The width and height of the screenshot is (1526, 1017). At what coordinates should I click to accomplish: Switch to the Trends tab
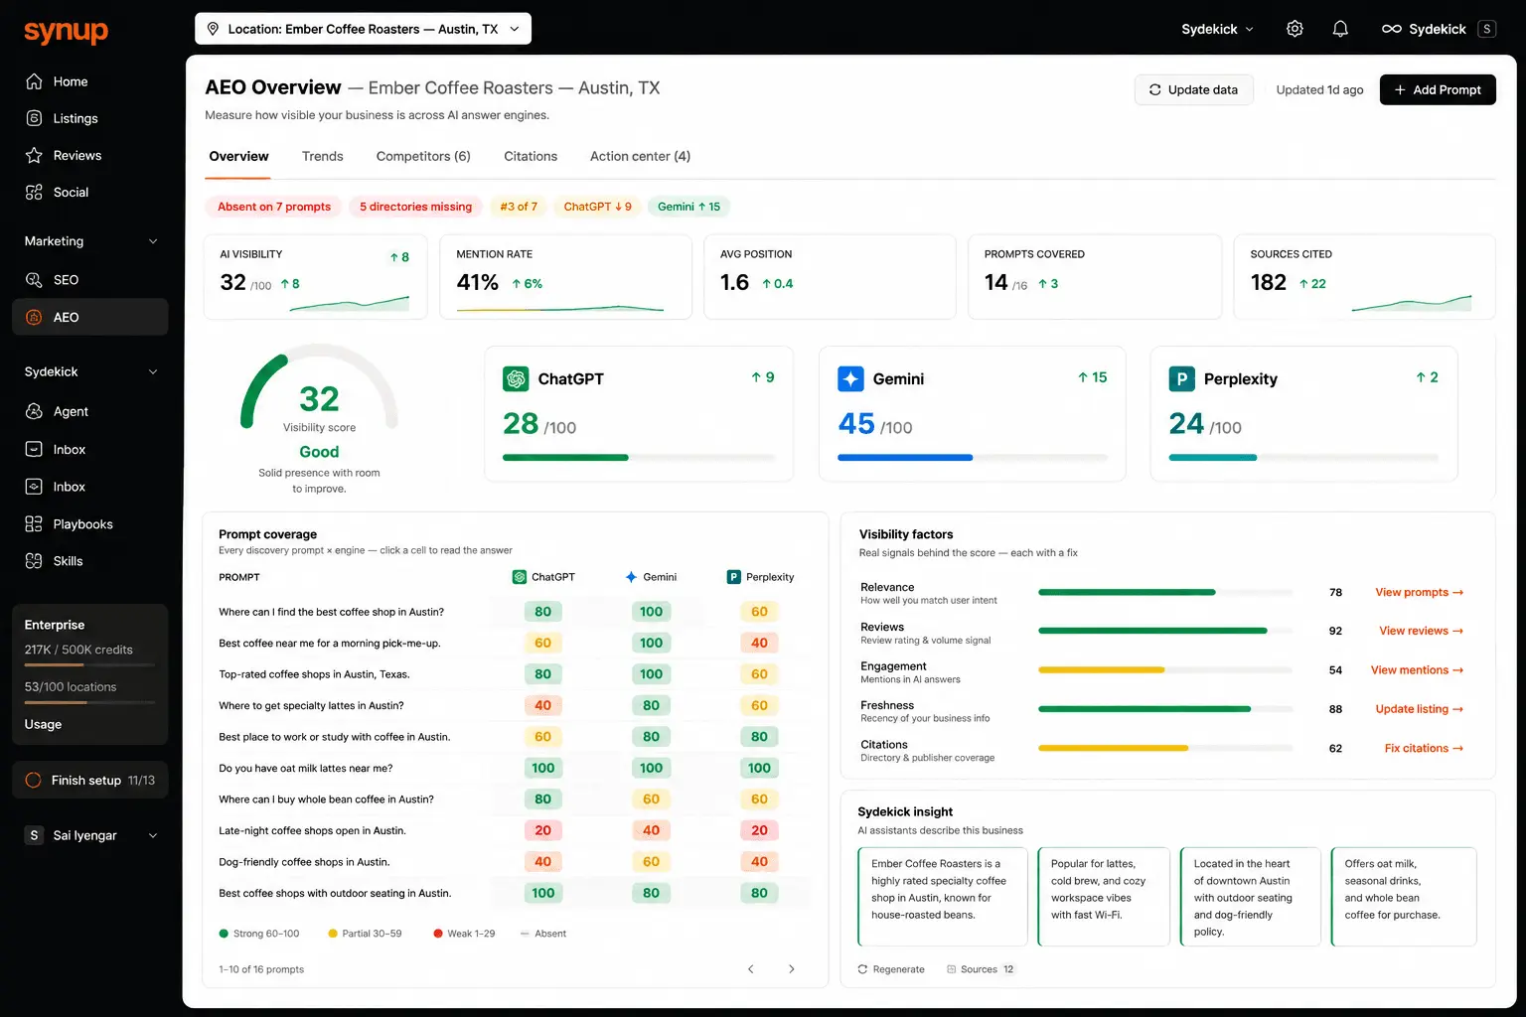pyautogui.click(x=323, y=156)
